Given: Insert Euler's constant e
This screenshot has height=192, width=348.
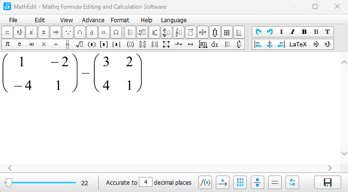Looking at the screenshot, I should 19,44.
